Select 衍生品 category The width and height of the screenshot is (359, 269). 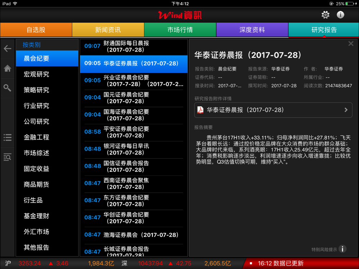pos(47,200)
